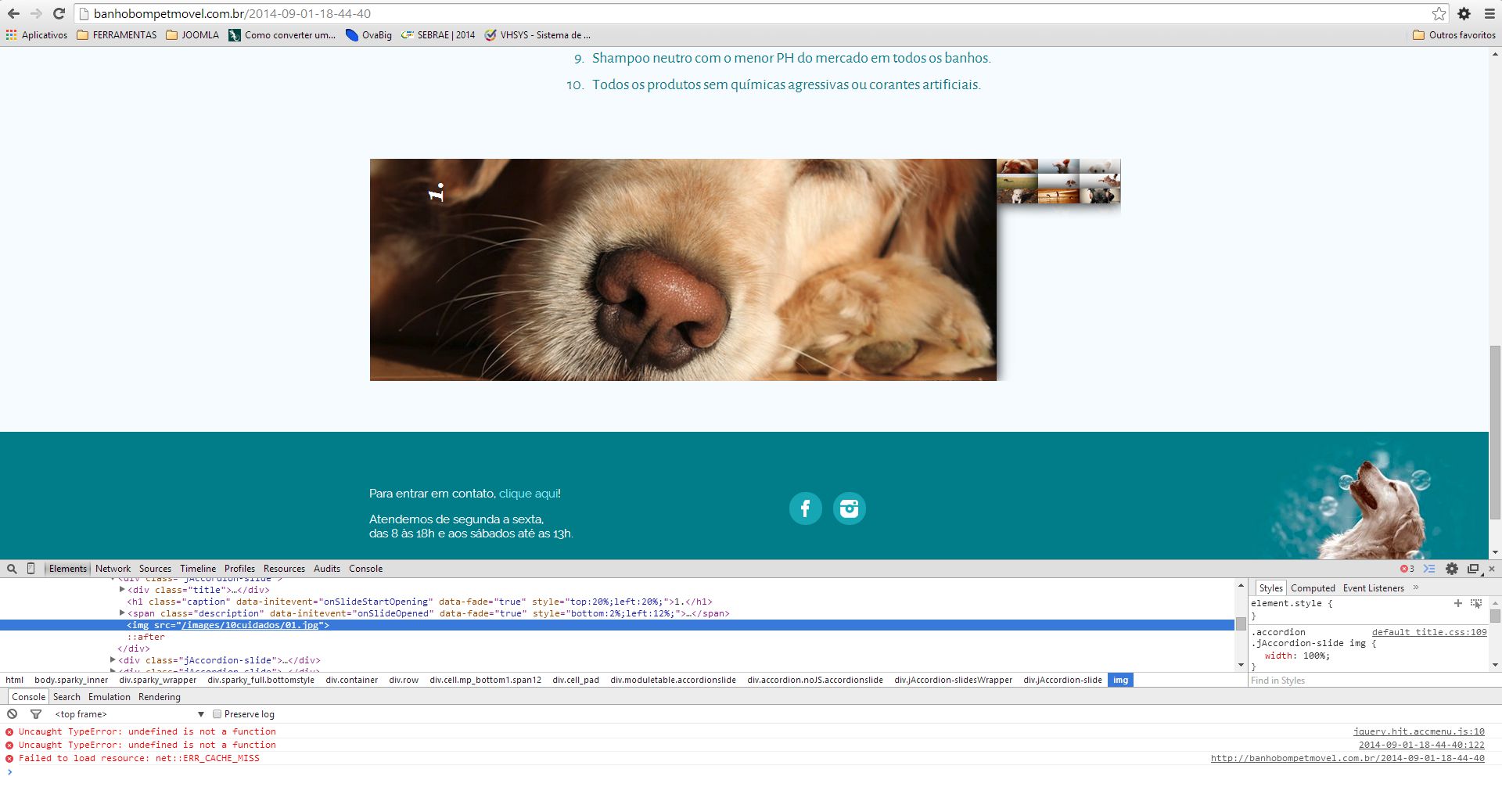This screenshot has width=1502, height=794.
Task: Go back with the browser back arrow
Action: pyautogui.click(x=13, y=13)
